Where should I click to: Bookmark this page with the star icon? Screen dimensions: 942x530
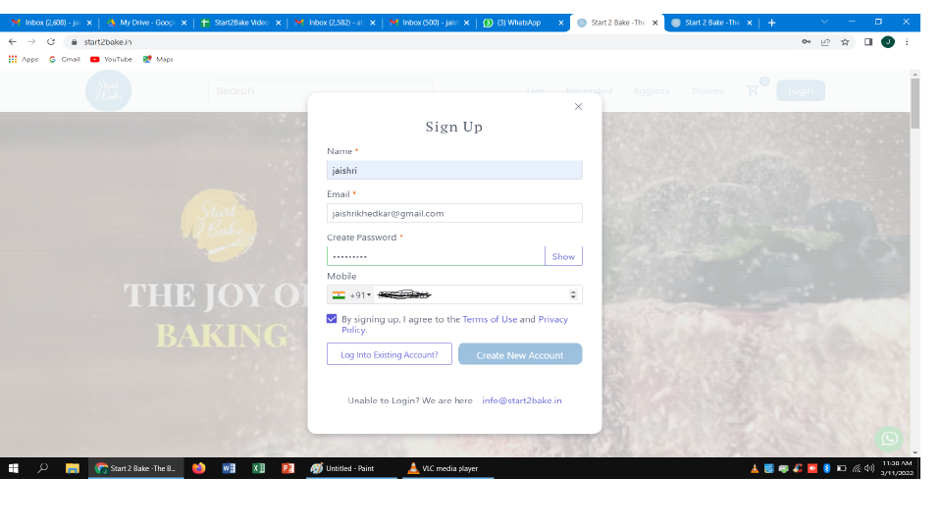(x=845, y=42)
